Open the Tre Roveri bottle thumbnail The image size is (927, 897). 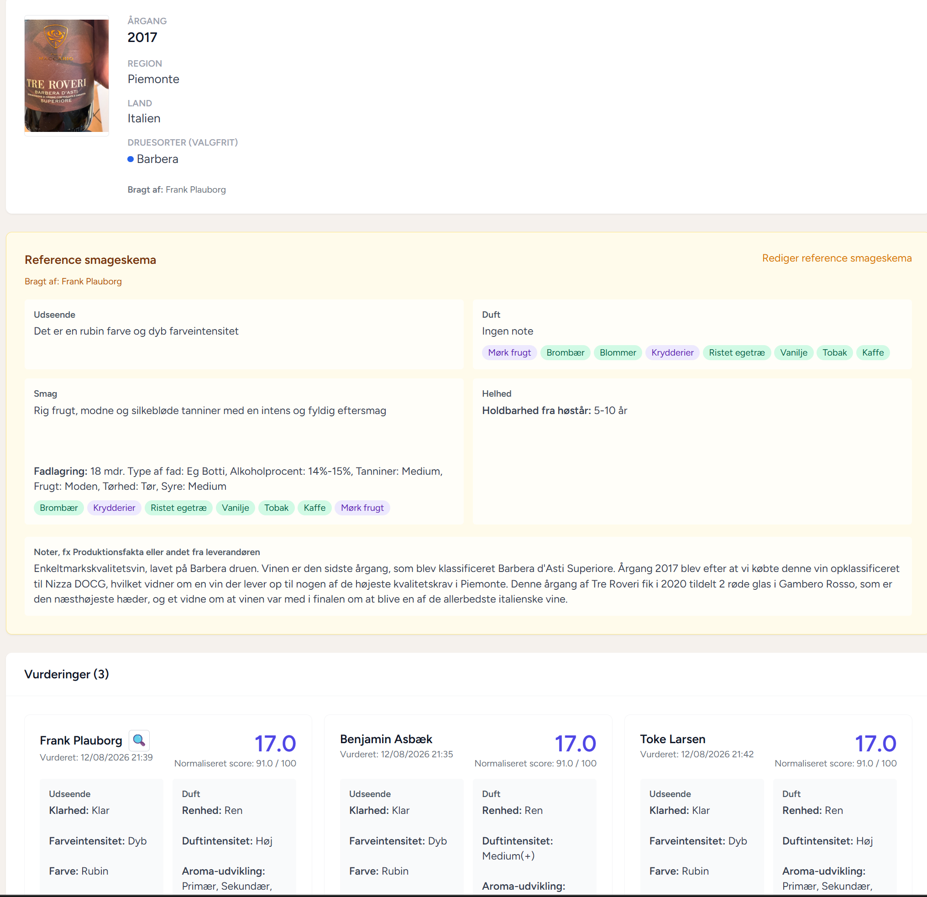point(67,76)
